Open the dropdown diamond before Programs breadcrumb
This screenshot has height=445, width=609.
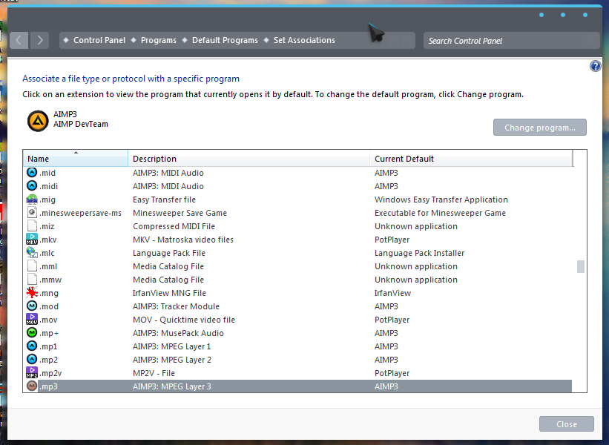click(x=134, y=40)
